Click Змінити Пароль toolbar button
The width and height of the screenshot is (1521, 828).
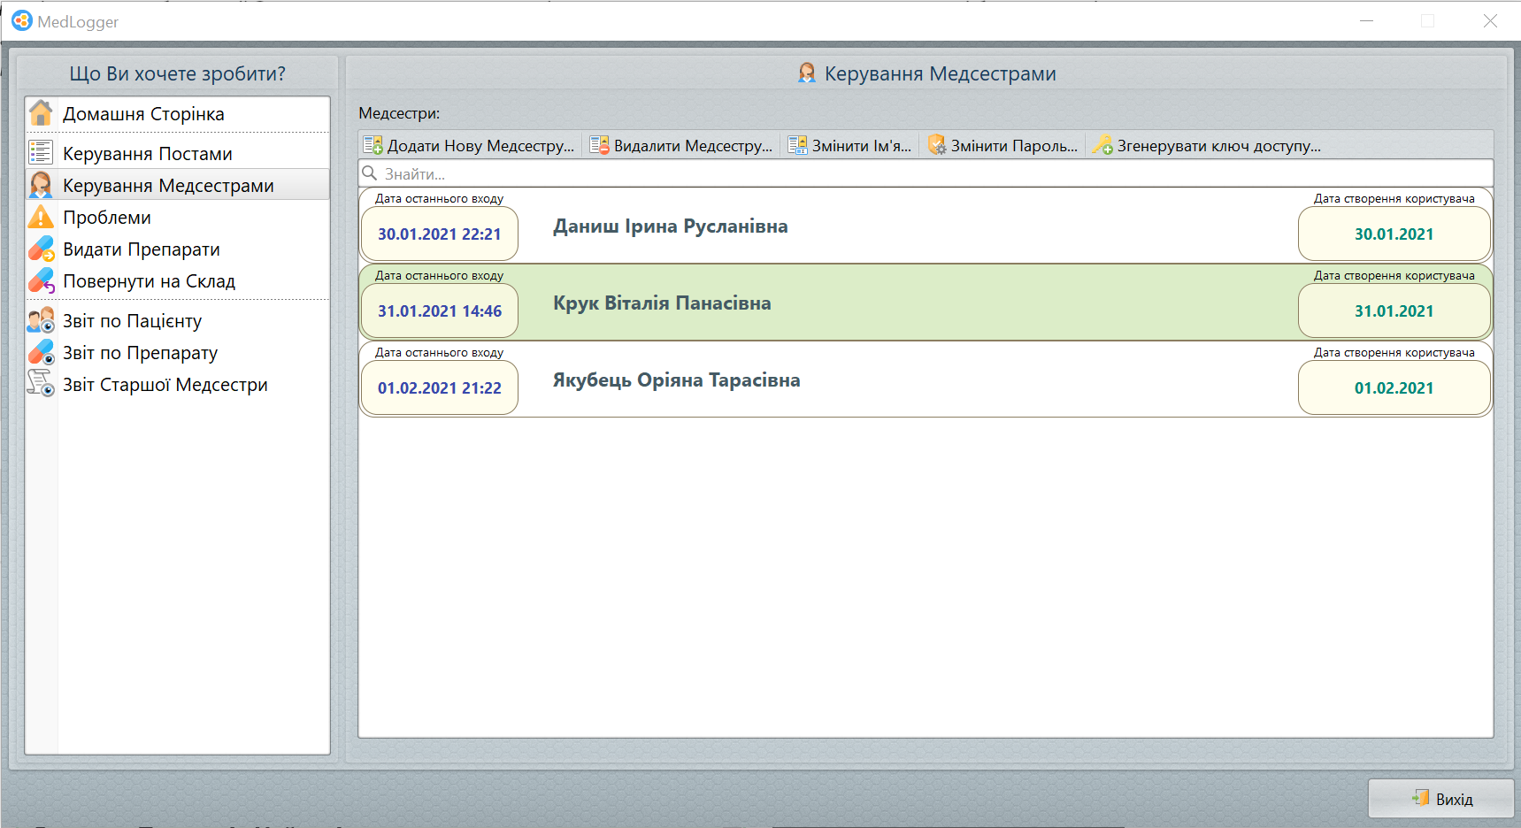coord(1003,146)
